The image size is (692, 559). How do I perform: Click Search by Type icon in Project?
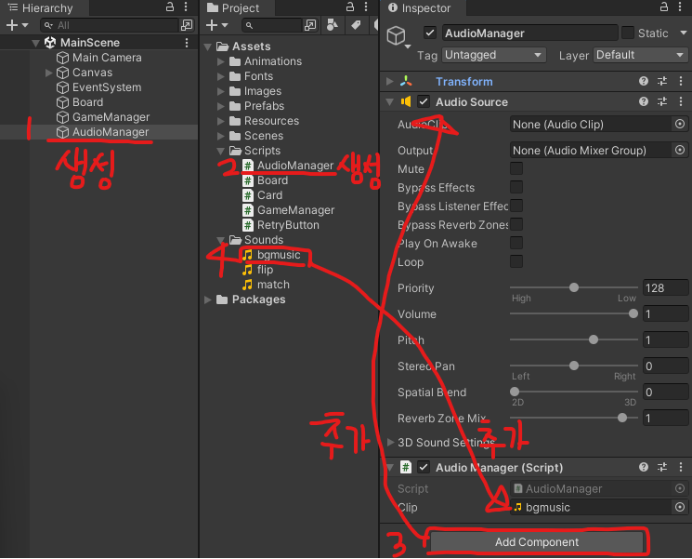[x=333, y=25]
